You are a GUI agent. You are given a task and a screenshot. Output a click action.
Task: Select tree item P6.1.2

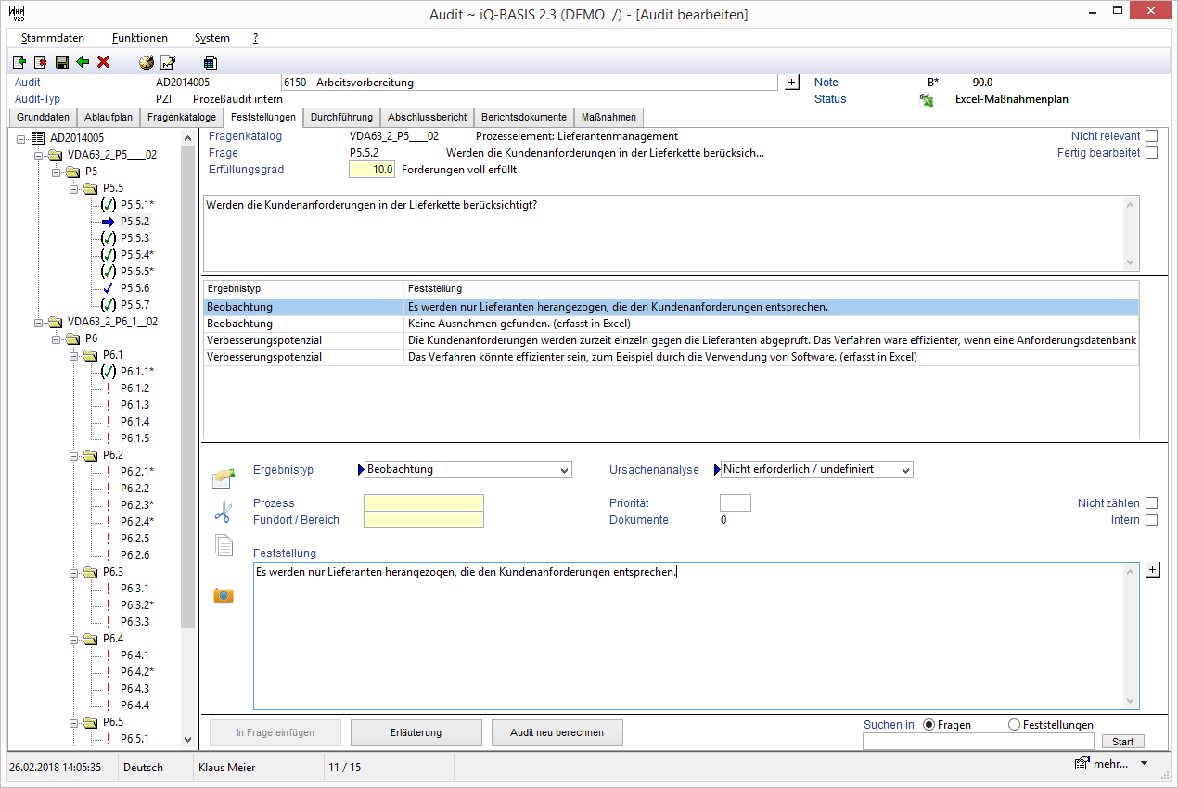point(135,388)
